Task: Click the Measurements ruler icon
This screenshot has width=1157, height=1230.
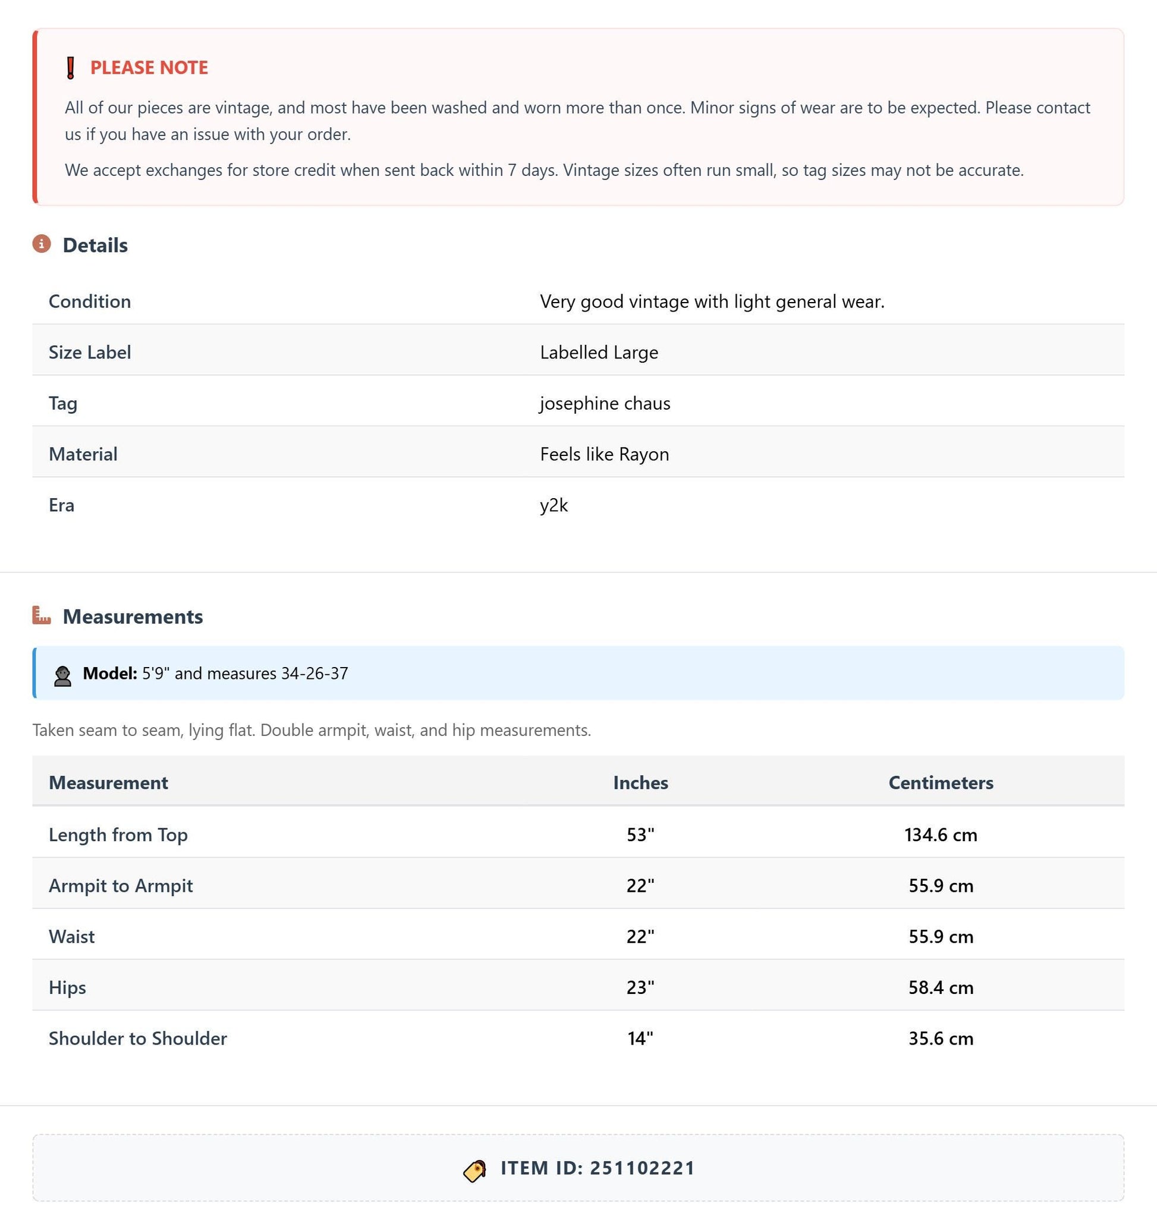Action: pos(42,615)
